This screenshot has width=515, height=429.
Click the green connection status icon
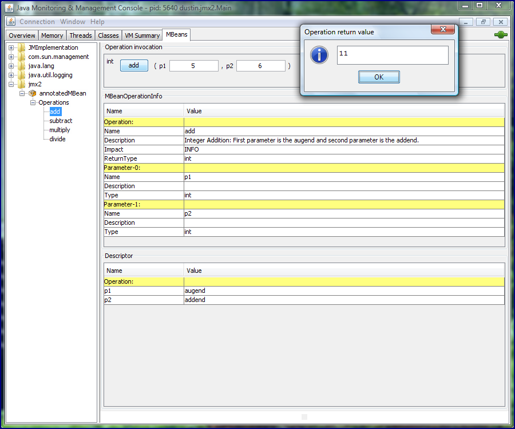coord(501,34)
